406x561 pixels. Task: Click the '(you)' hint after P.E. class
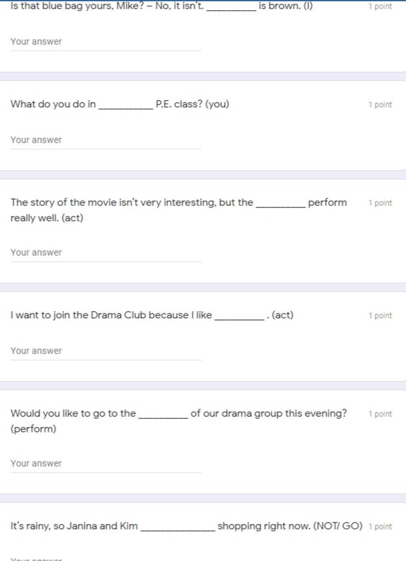(217, 104)
